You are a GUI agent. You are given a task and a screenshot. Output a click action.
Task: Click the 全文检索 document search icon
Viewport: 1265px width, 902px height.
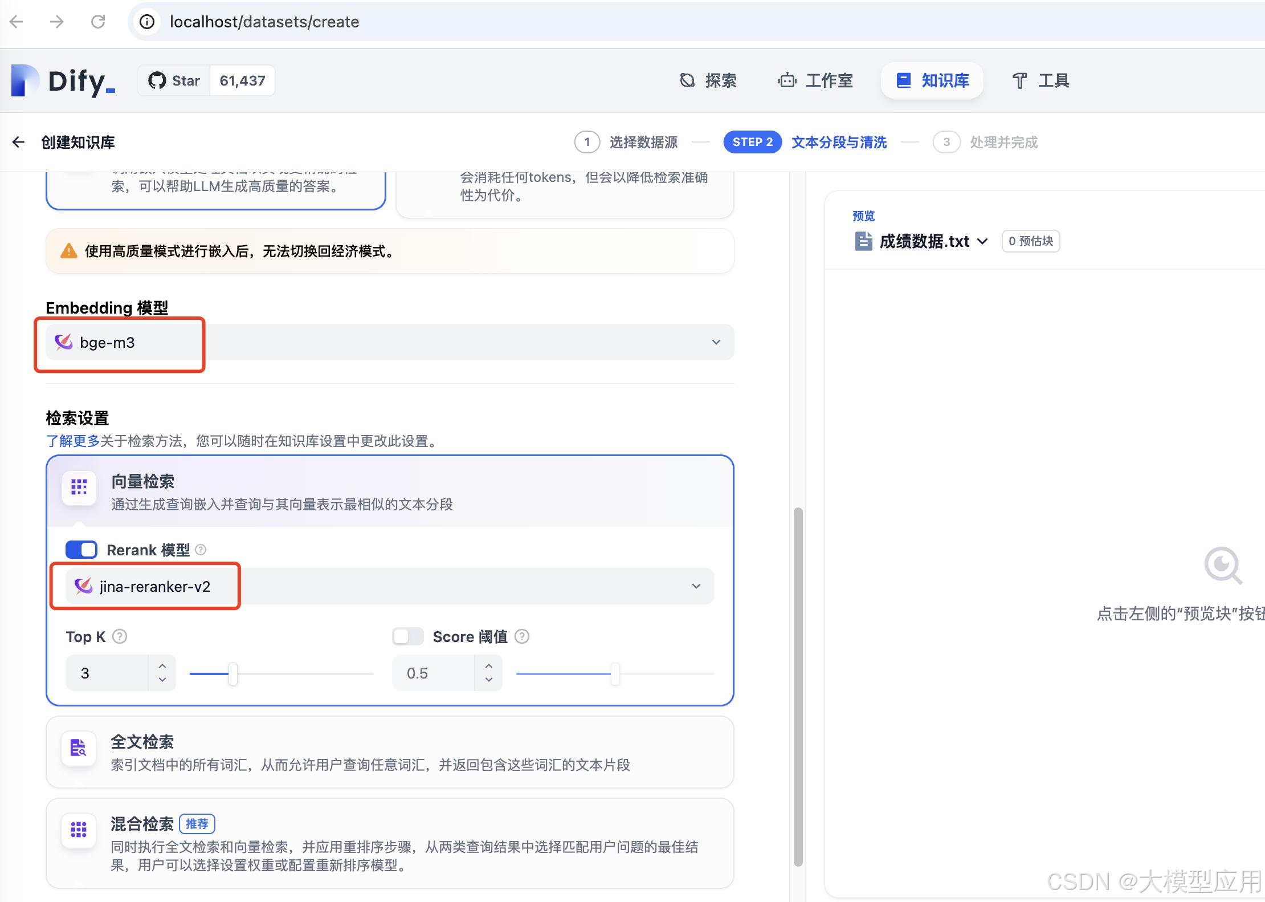pos(79,747)
